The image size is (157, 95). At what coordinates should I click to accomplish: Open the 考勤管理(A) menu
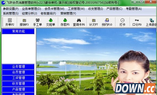tap(134, 9)
